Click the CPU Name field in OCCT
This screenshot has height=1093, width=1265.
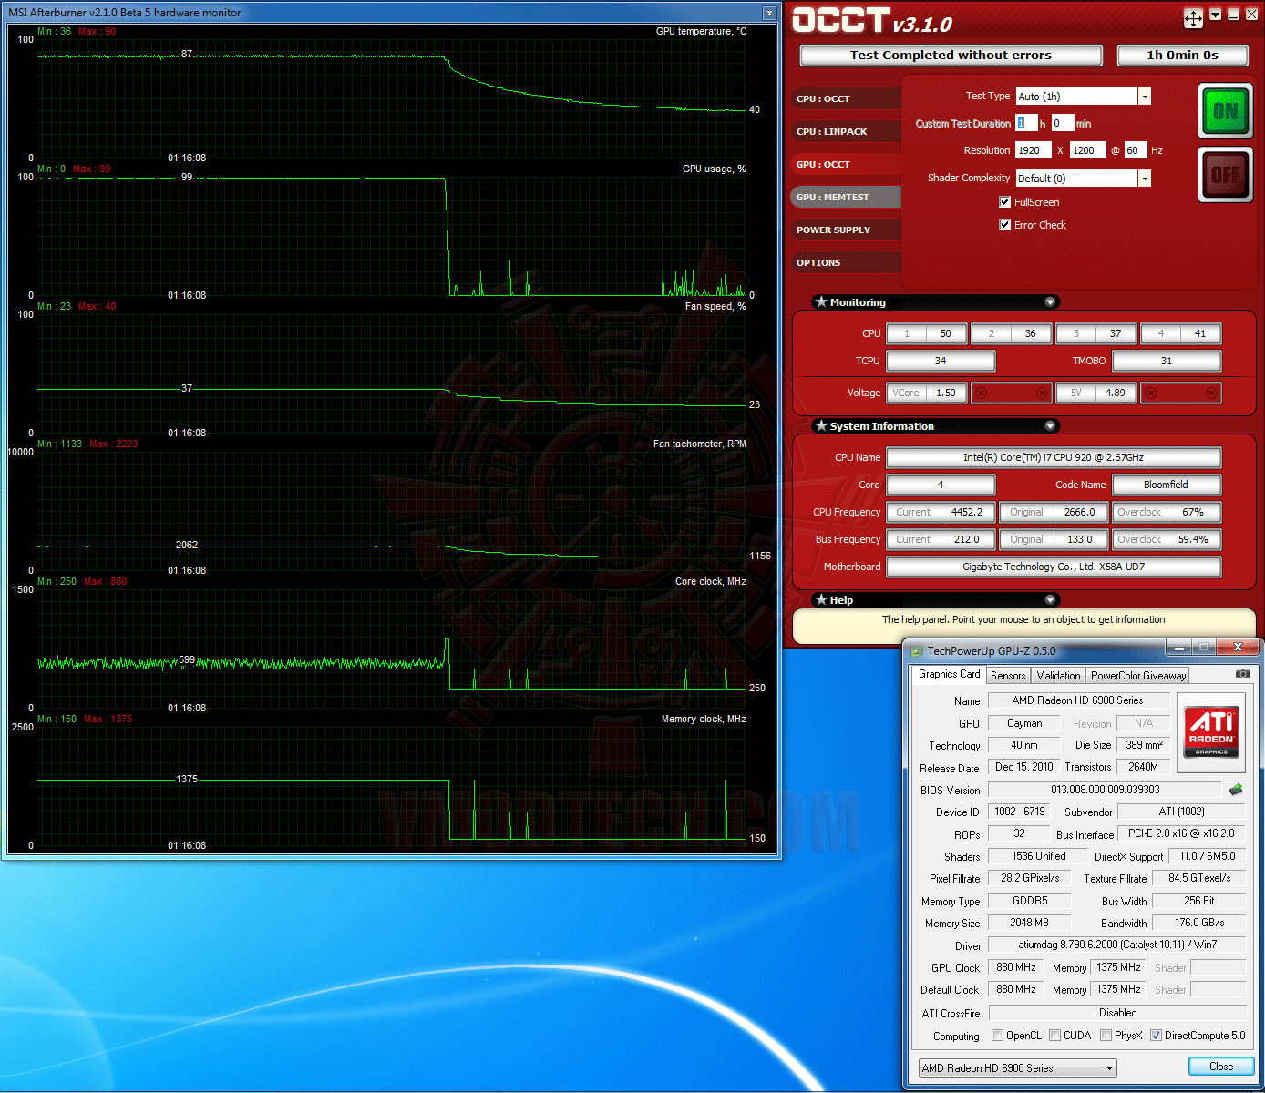click(x=1054, y=457)
